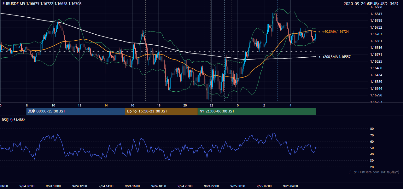Click the 200 SMA label 1.16557
Viewport: 403px width, 189px height.
pos(334,57)
